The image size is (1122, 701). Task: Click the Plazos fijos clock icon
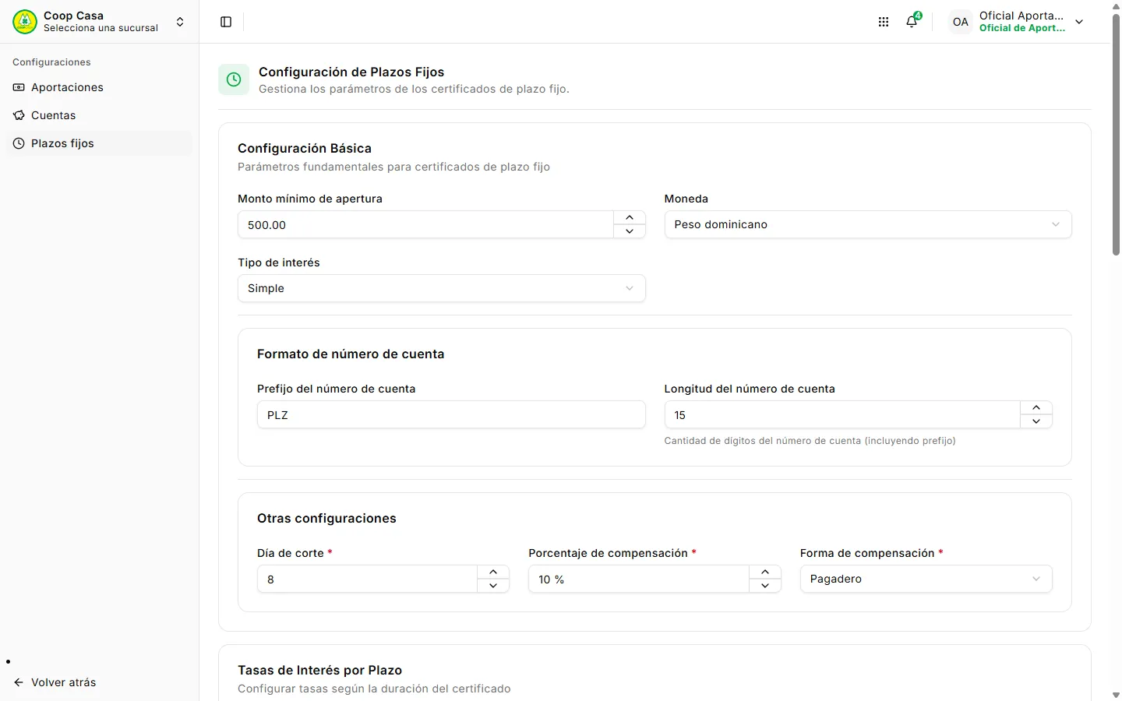click(19, 143)
